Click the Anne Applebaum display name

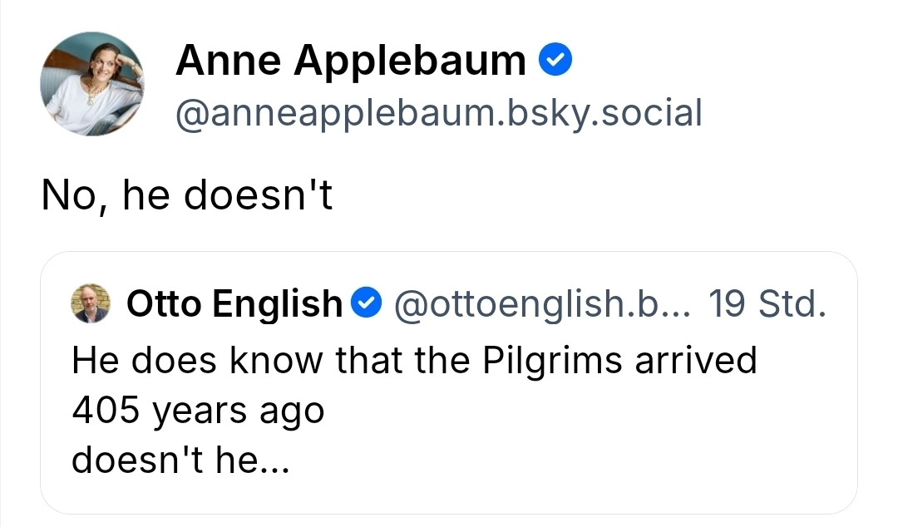click(350, 61)
